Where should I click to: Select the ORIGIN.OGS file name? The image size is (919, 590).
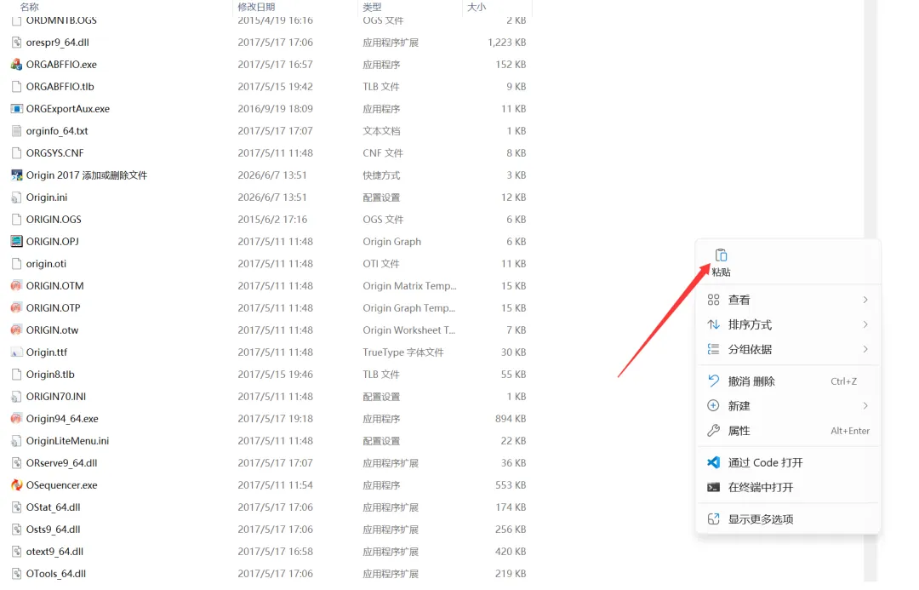pyautogui.click(x=54, y=220)
